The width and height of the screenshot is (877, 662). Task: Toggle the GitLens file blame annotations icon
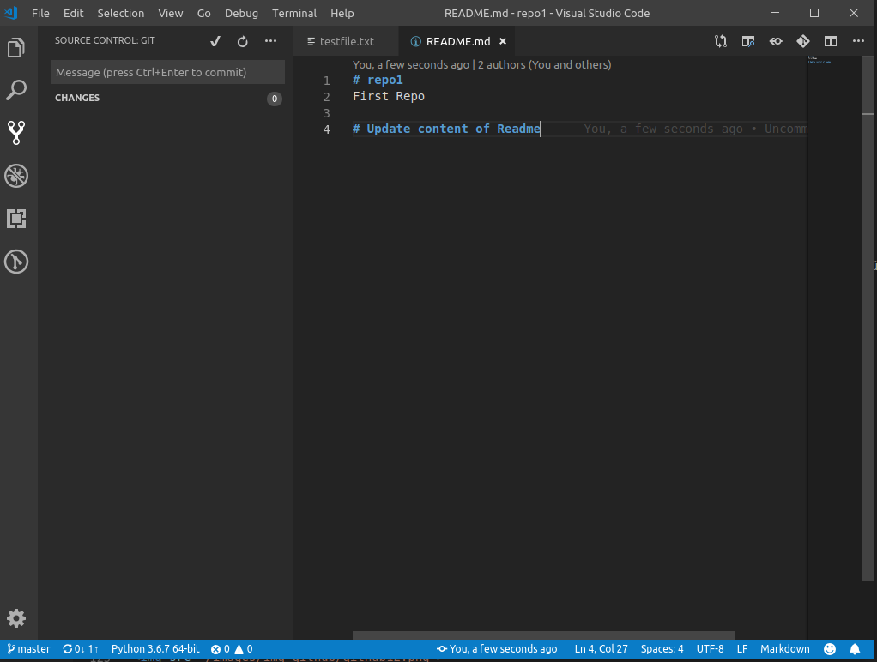click(x=776, y=41)
